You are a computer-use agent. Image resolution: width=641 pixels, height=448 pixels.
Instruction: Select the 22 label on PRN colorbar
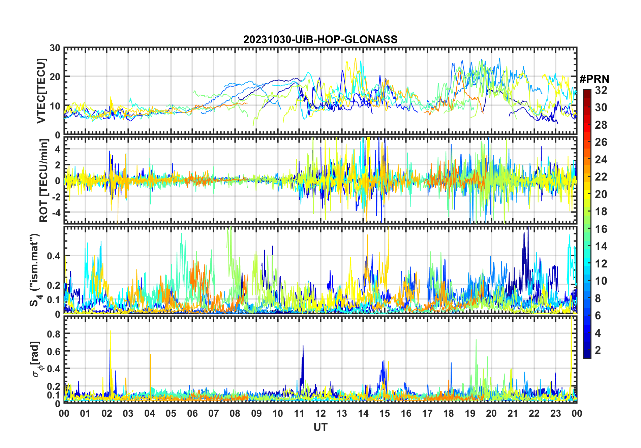(601, 177)
